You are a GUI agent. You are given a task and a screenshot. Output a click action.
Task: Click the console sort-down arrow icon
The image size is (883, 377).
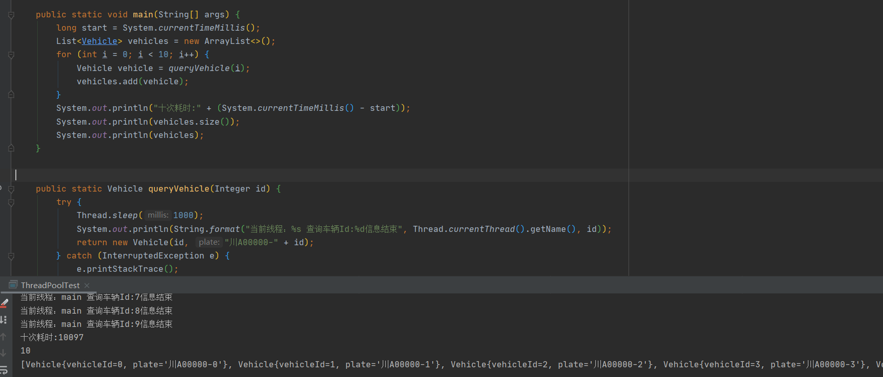[x=4, y=320]
